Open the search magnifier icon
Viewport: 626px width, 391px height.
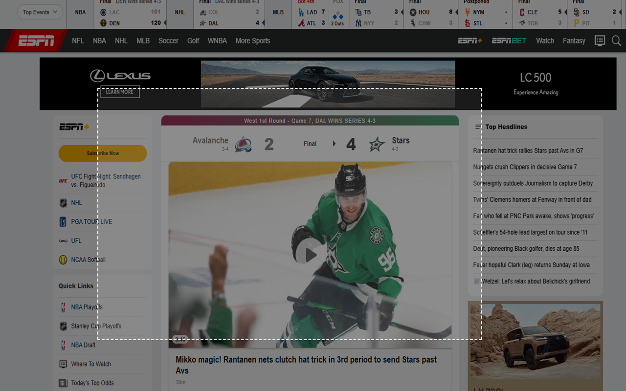[616, 41]
